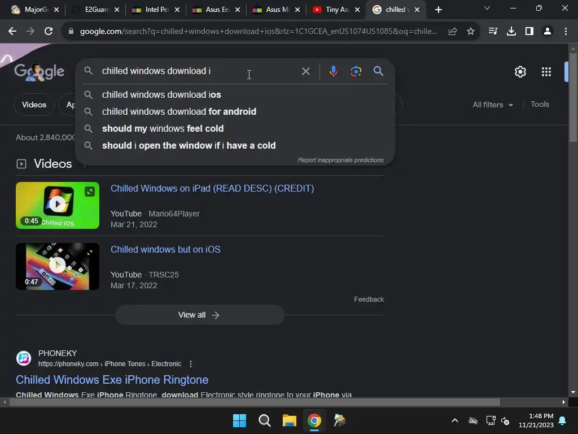Viewport: 578px width, 434px height.
Task: Click the vertical scrollbar thumb
Action: tap(572, 97)
